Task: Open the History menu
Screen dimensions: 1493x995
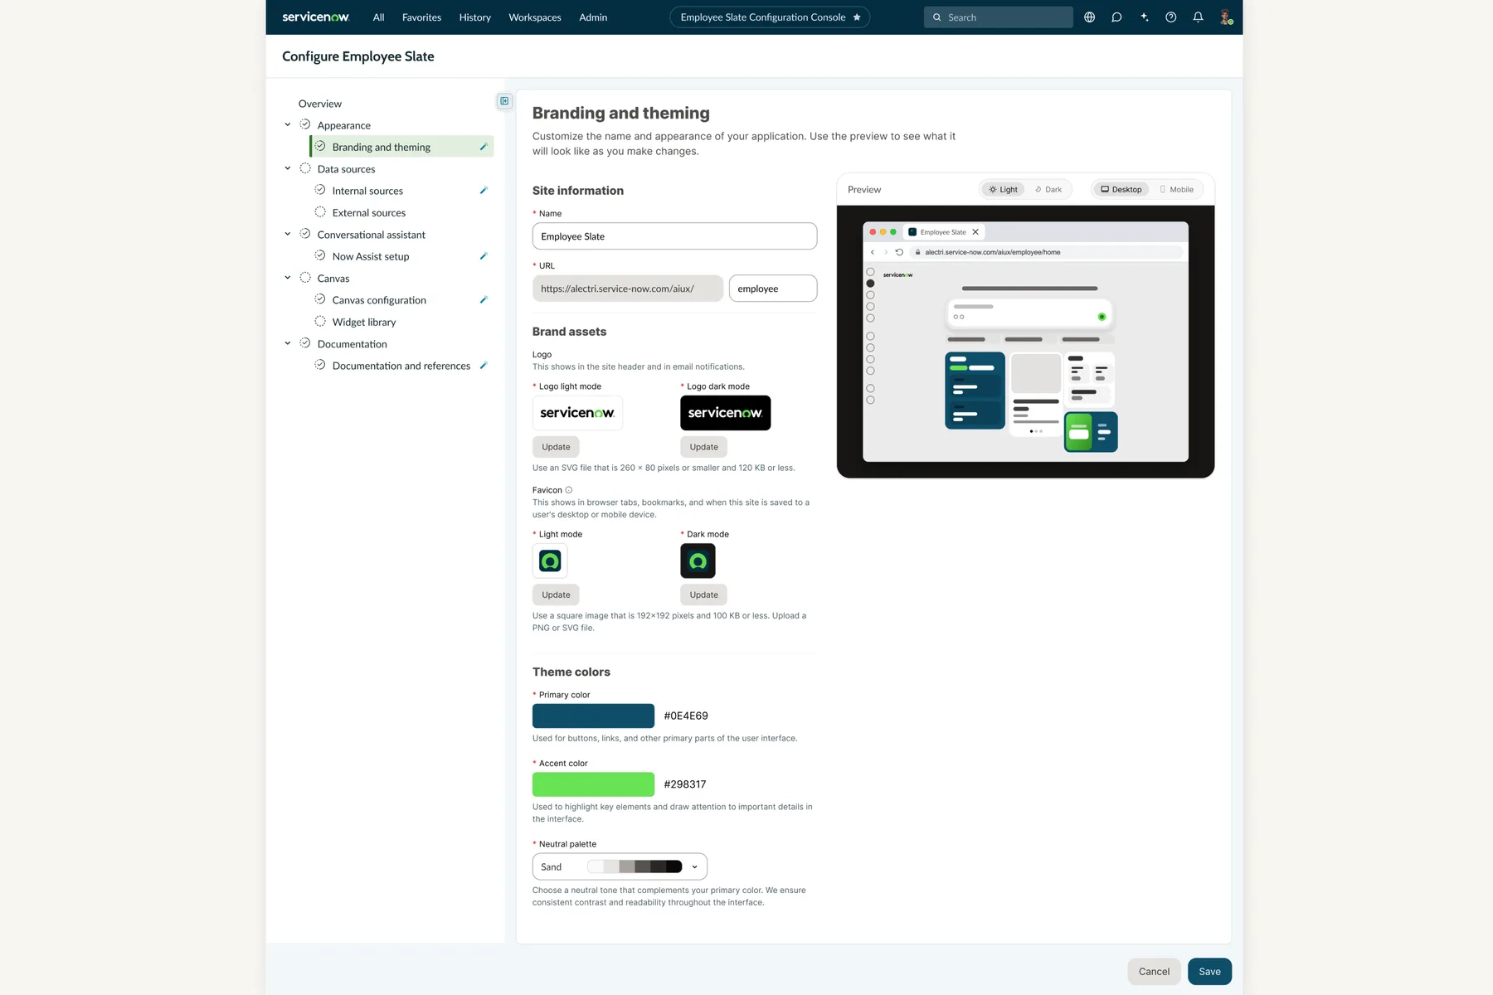Action: coord(474,17)
